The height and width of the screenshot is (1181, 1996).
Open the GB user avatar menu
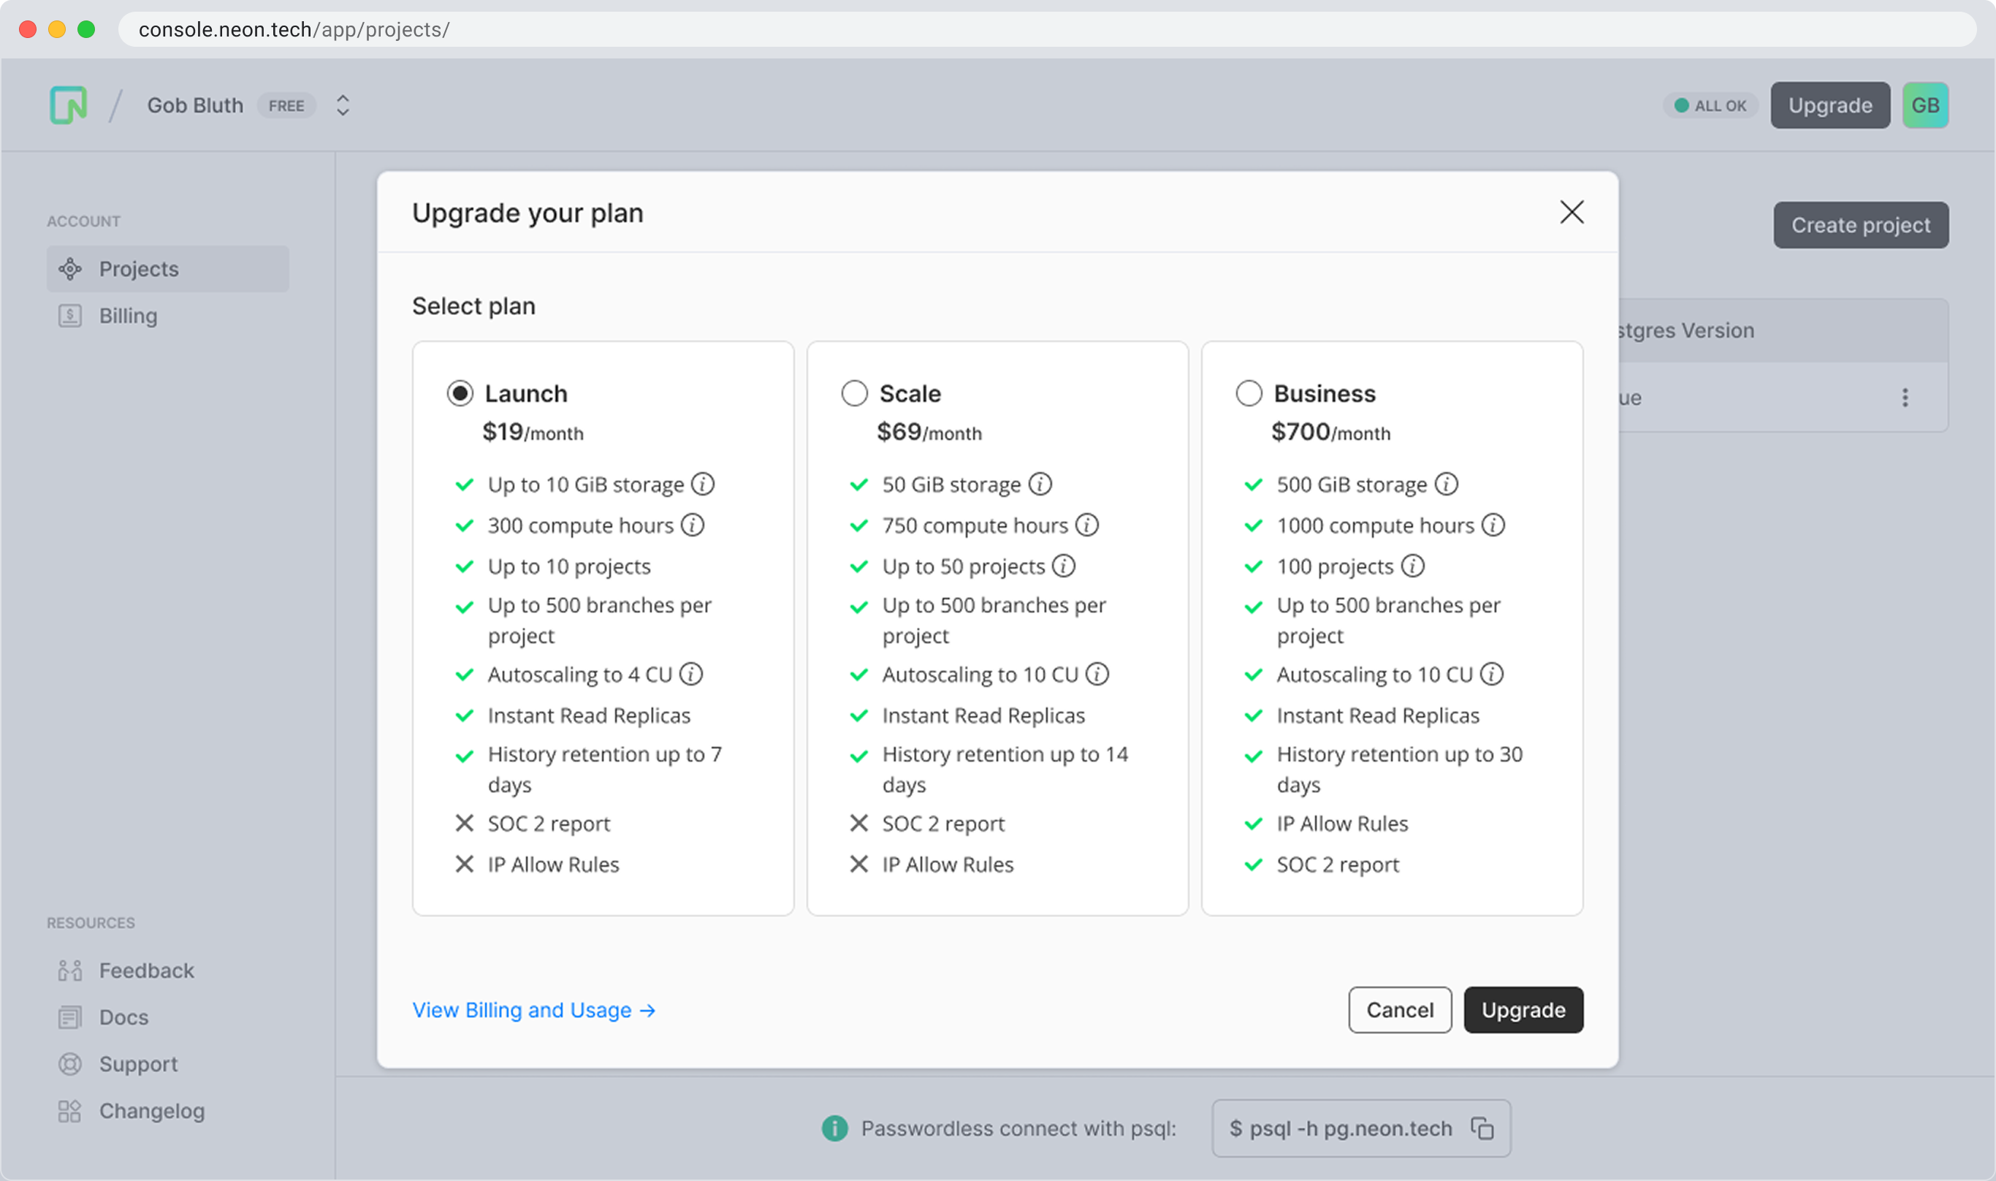[x=1924, y=105]
